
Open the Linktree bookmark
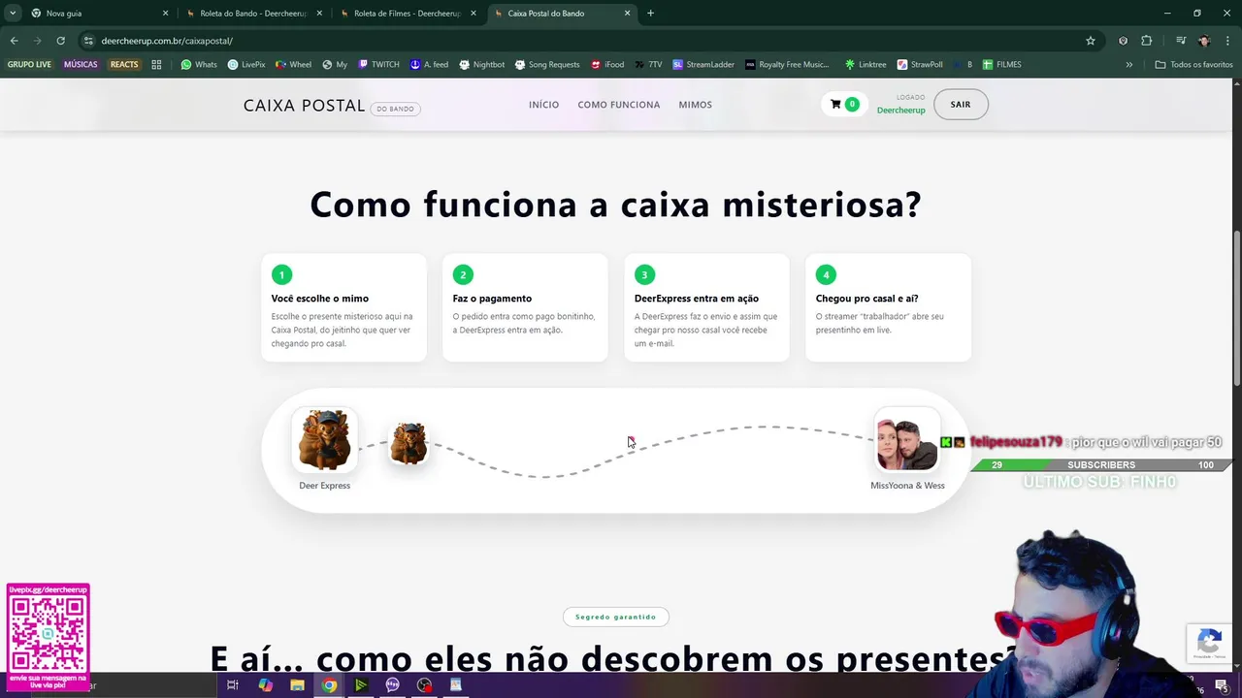tap(866, 65)
